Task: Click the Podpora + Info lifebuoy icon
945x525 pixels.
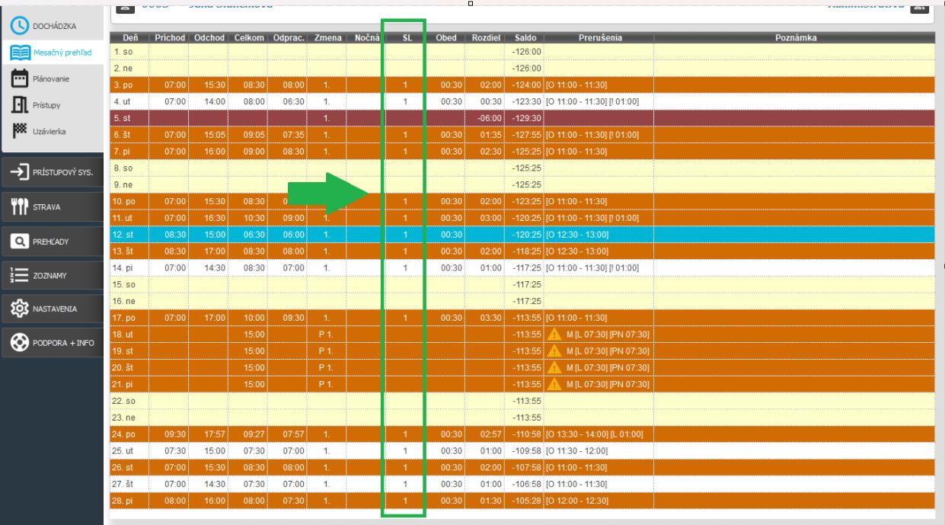Action: [20, 343]
